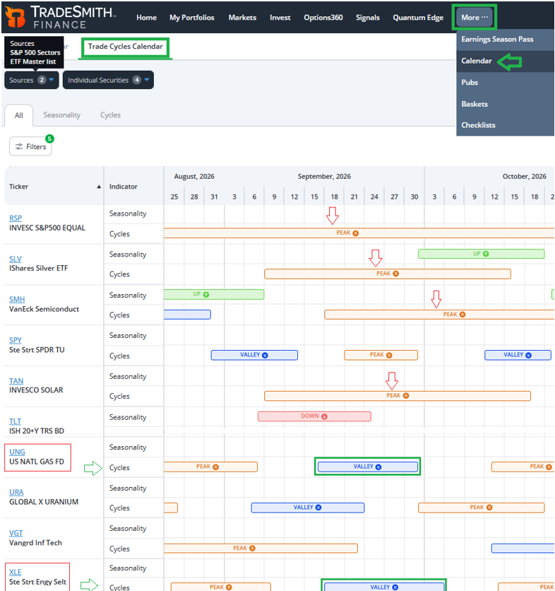This screenshot has width=555, height=591.
Task: Click the September, 2026 month header
Action: (324, 177)
